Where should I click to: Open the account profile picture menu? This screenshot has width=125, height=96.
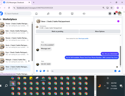[119, 14]
